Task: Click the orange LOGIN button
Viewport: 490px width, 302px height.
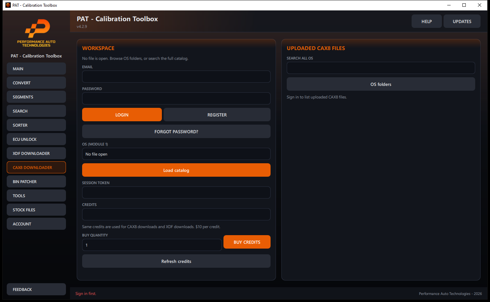Action: [x=122, y=115]
